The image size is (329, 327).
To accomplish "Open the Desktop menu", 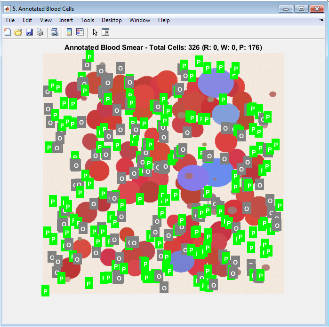I will (x=112, y=20).
